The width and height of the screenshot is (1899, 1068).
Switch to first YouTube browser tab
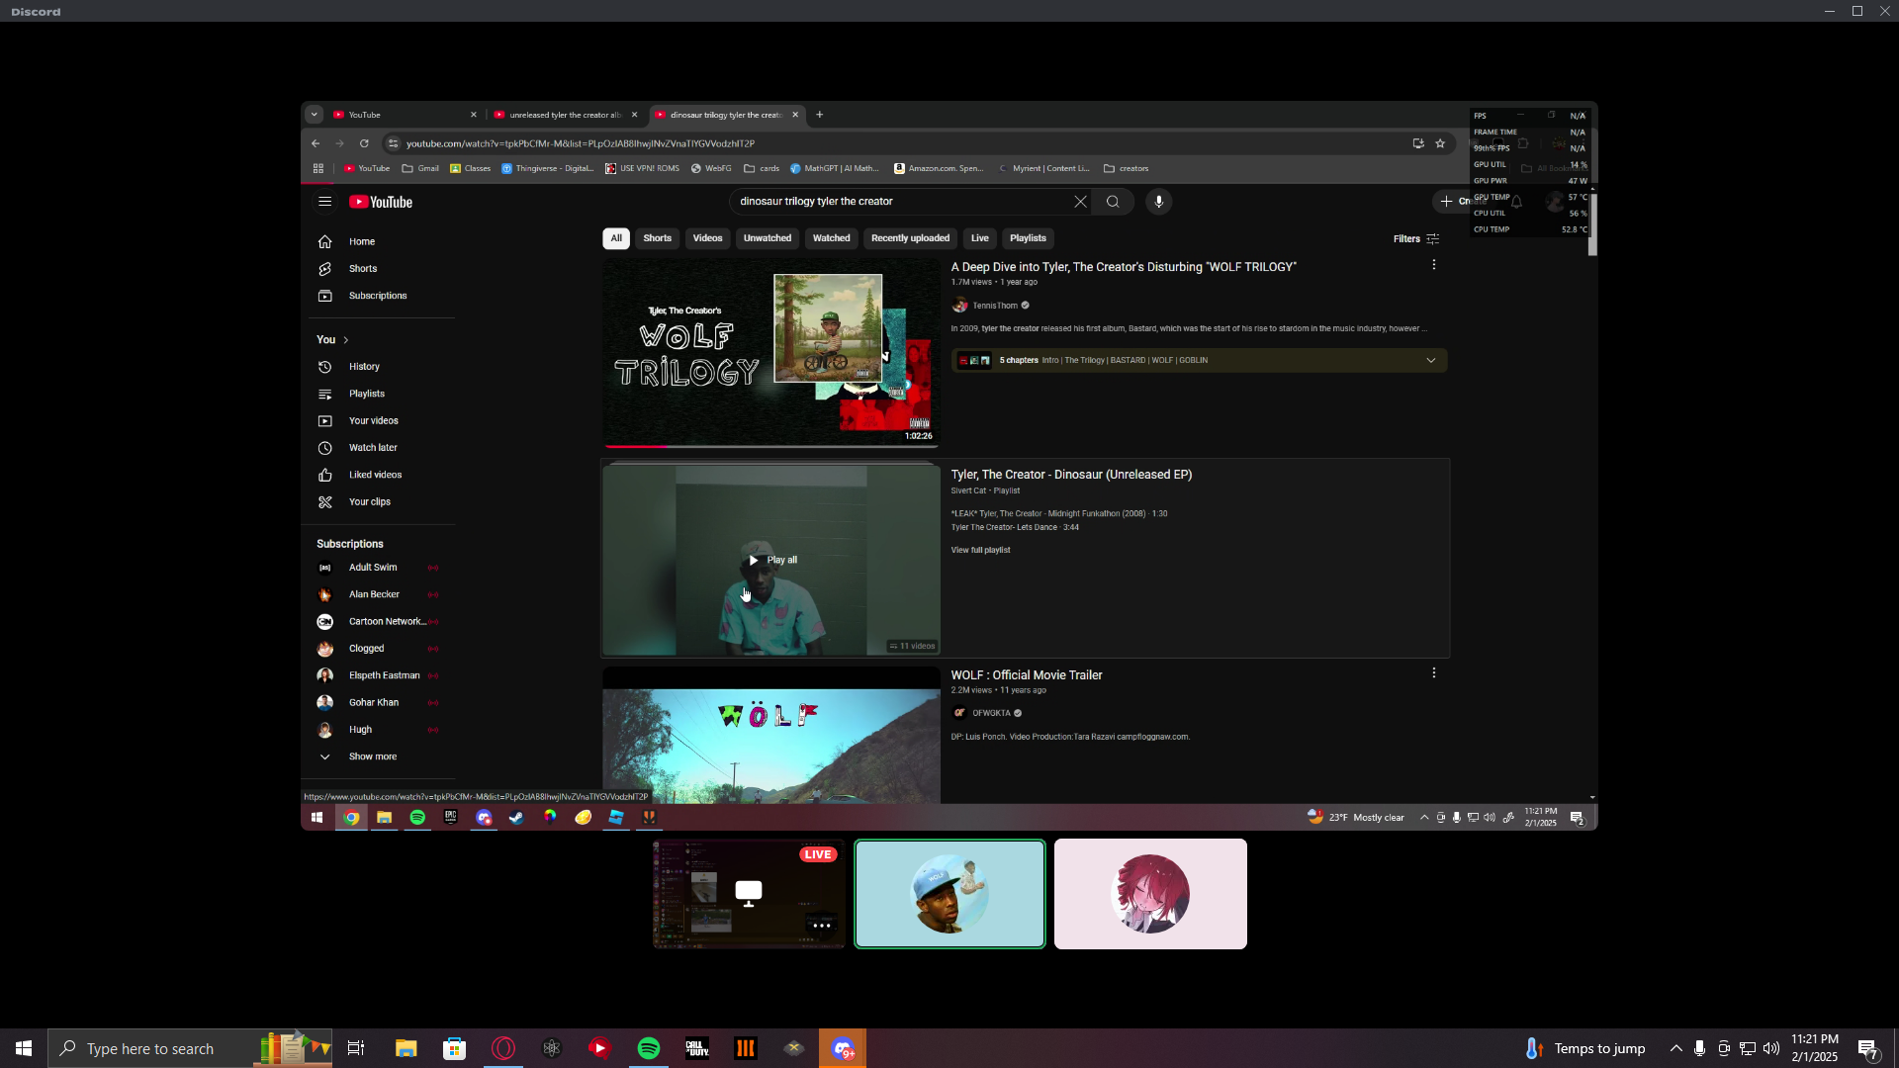(396, 115)
